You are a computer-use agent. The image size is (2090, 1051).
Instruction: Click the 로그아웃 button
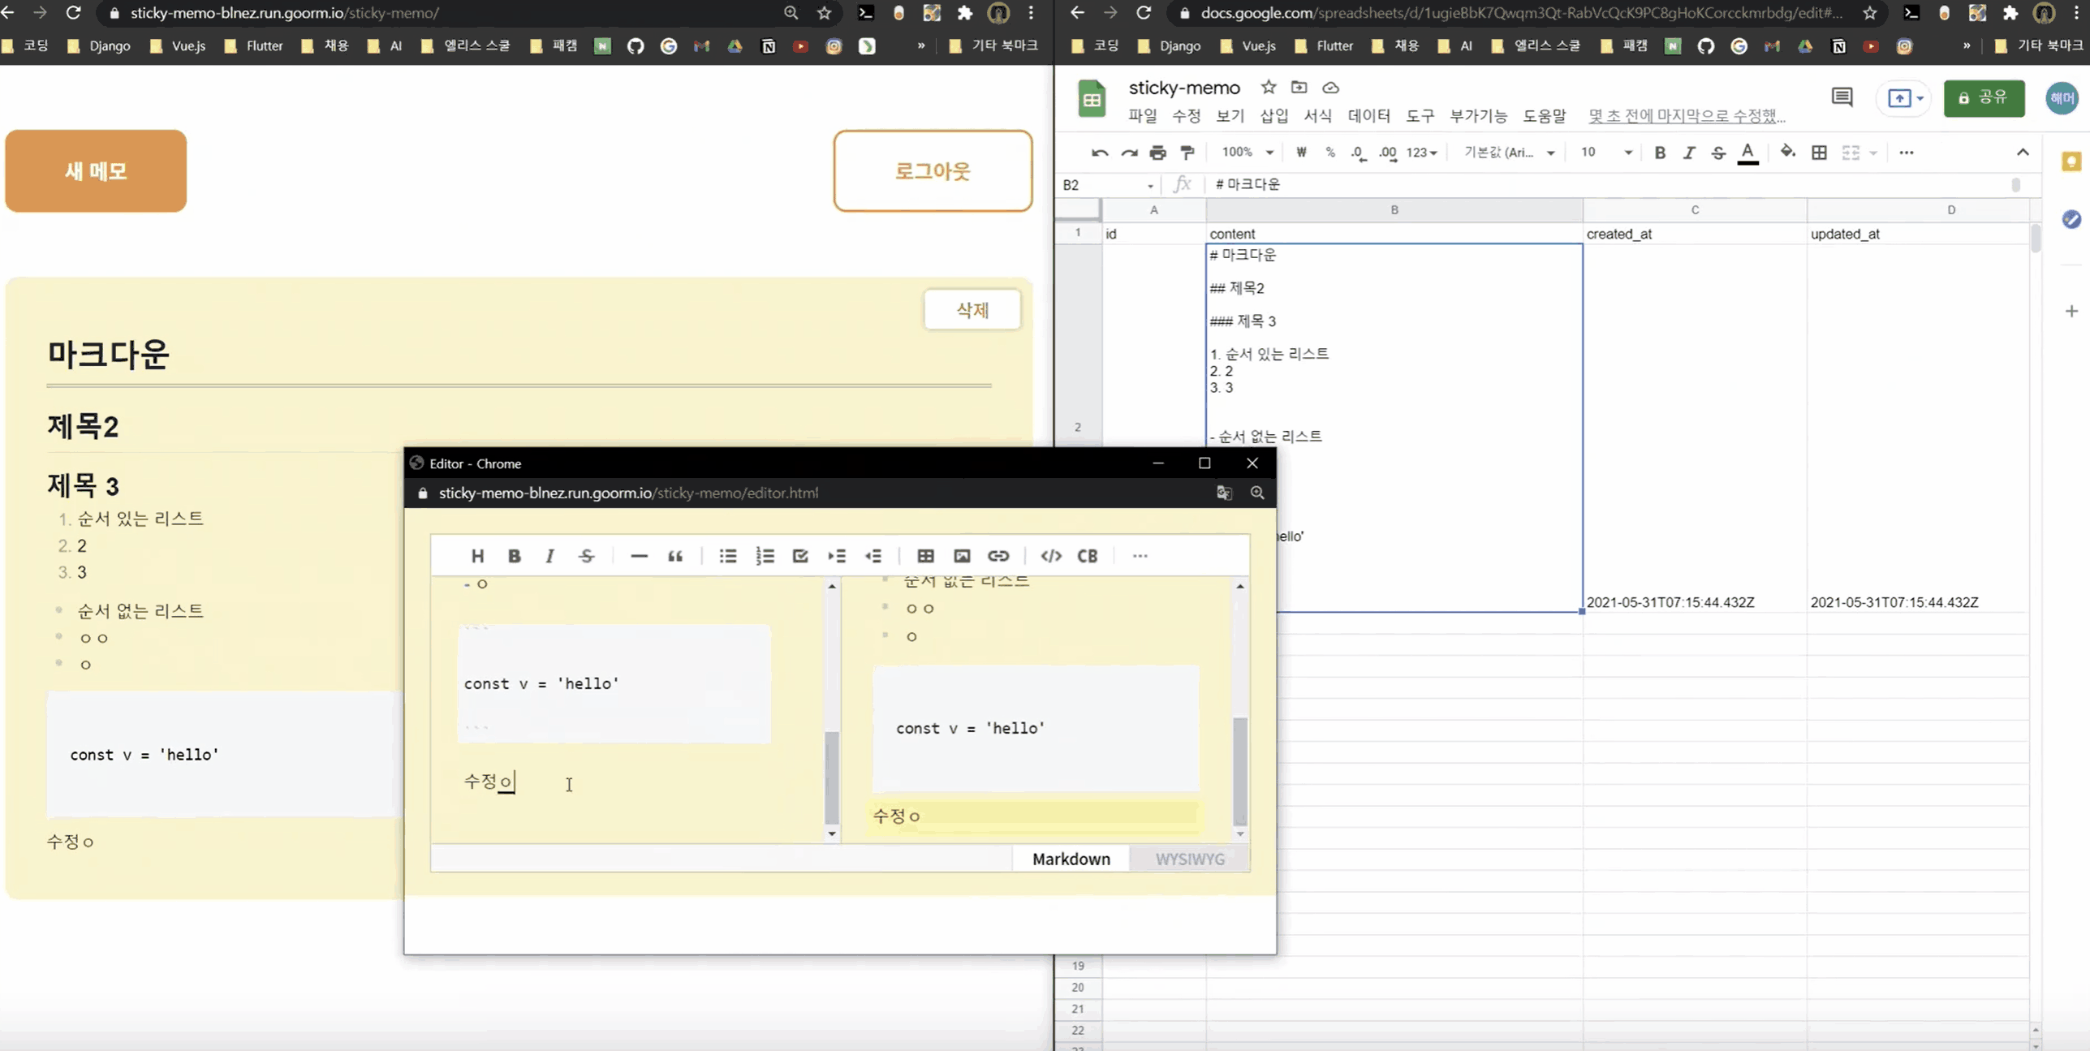pyautogui.click(x=933, y=171)
